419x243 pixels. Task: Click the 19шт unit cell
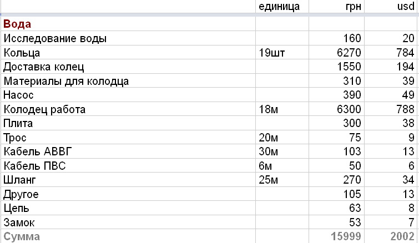[x=282, y=52]
